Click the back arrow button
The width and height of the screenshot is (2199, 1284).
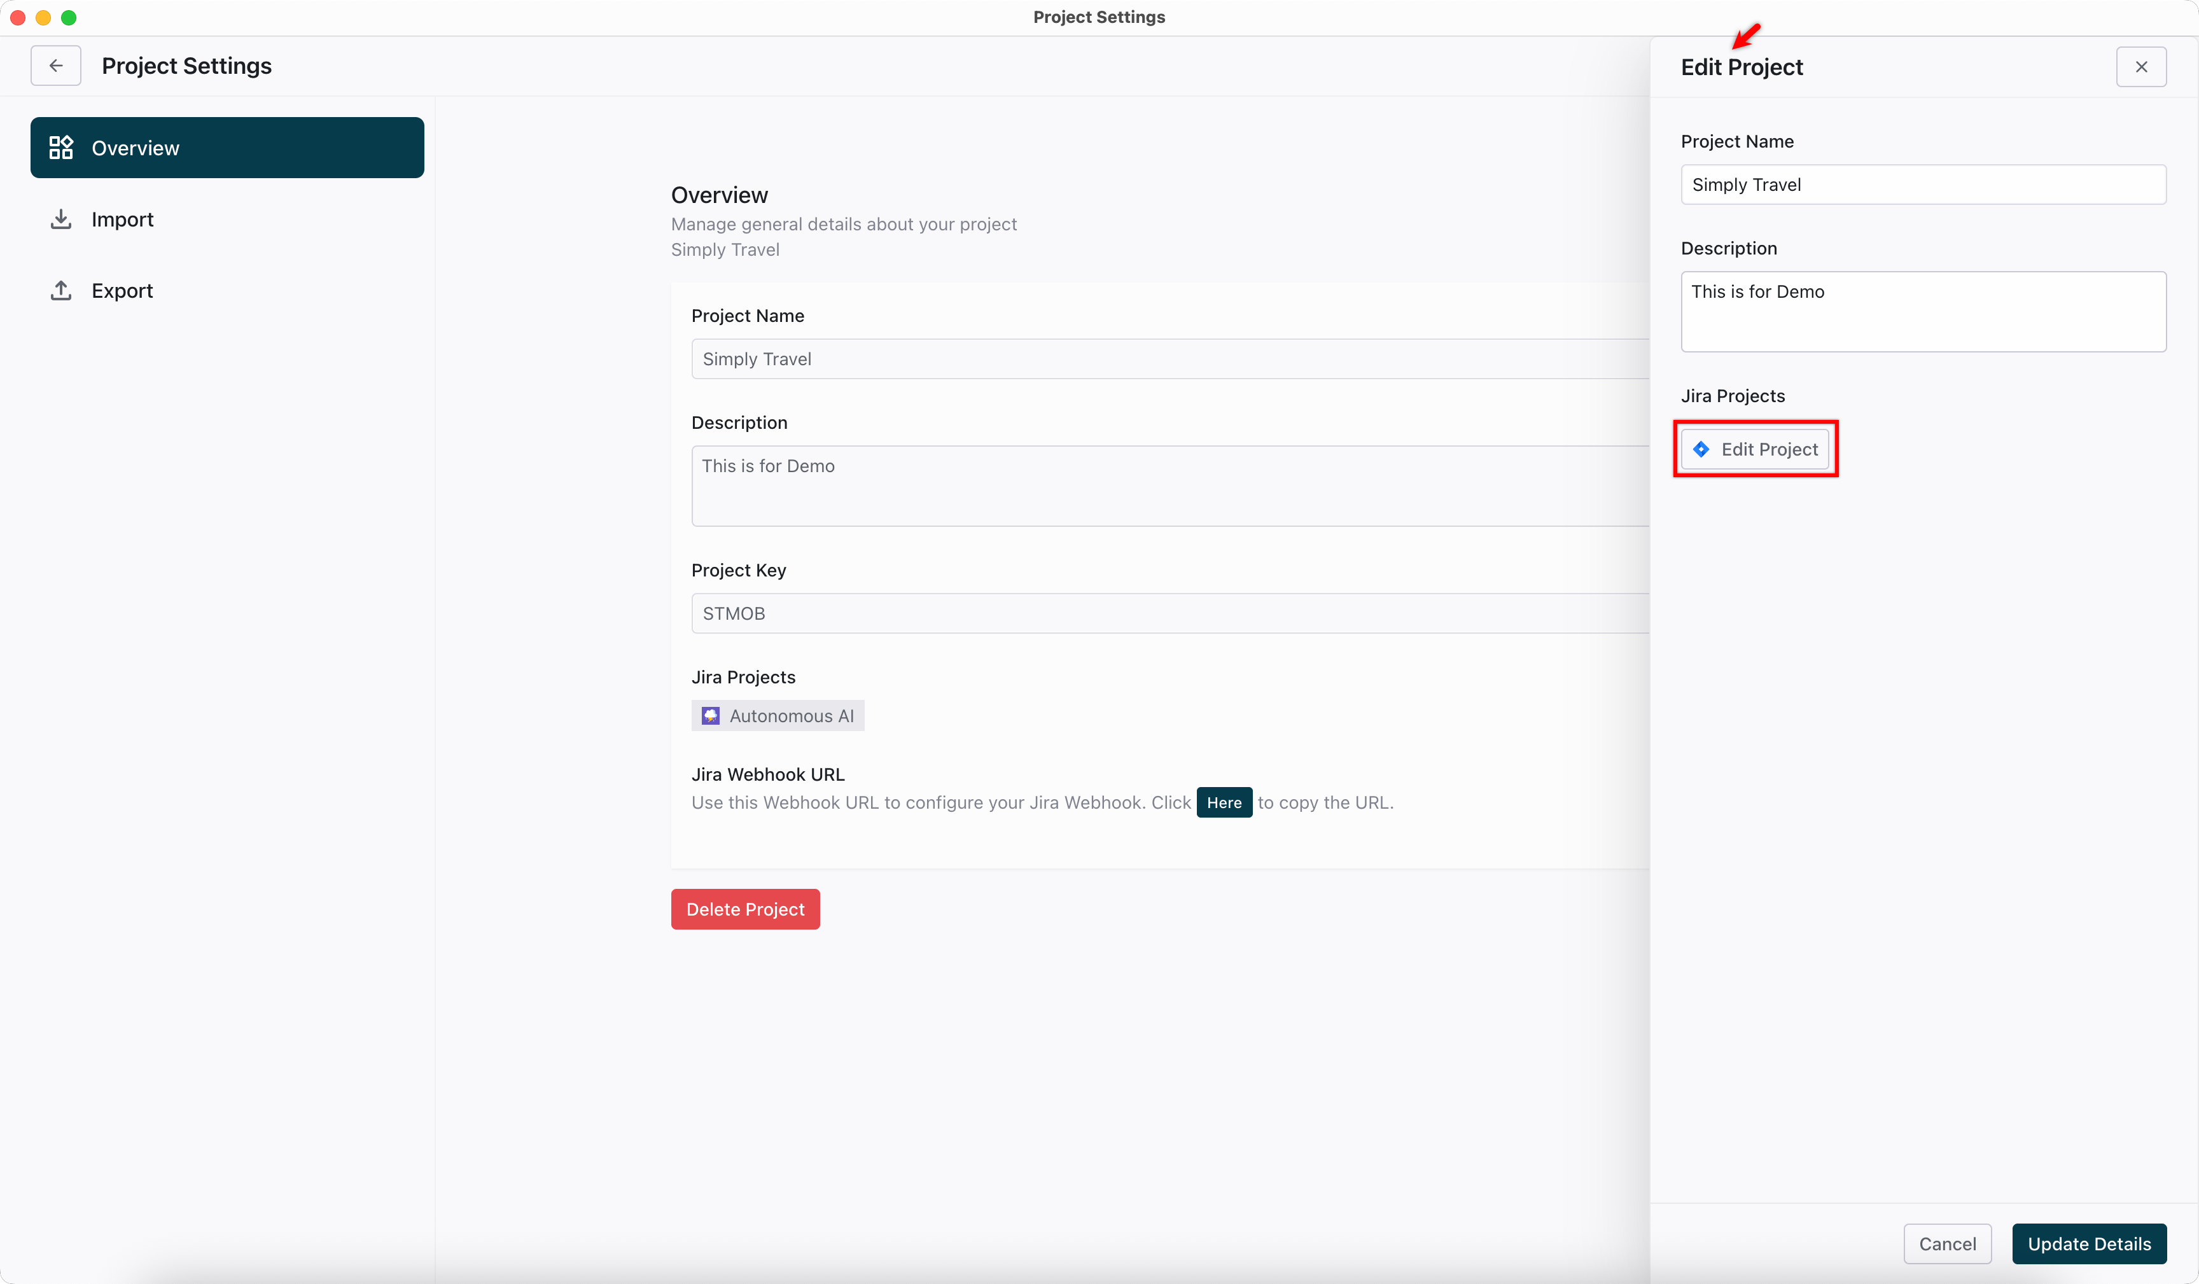[x=56, y=66]
